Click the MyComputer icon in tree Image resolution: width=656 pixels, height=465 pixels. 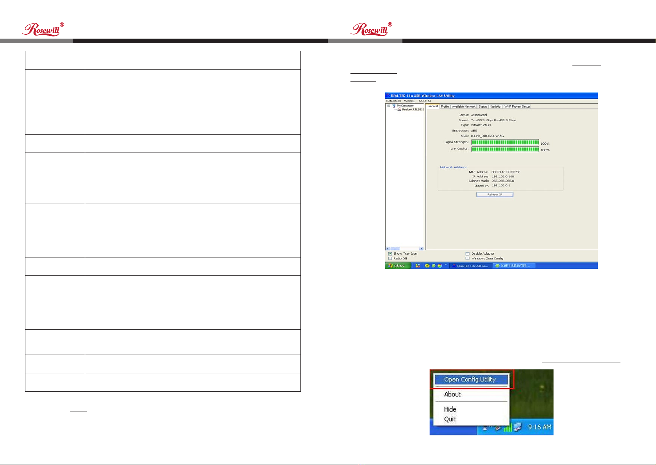click(x=394, y=106)
